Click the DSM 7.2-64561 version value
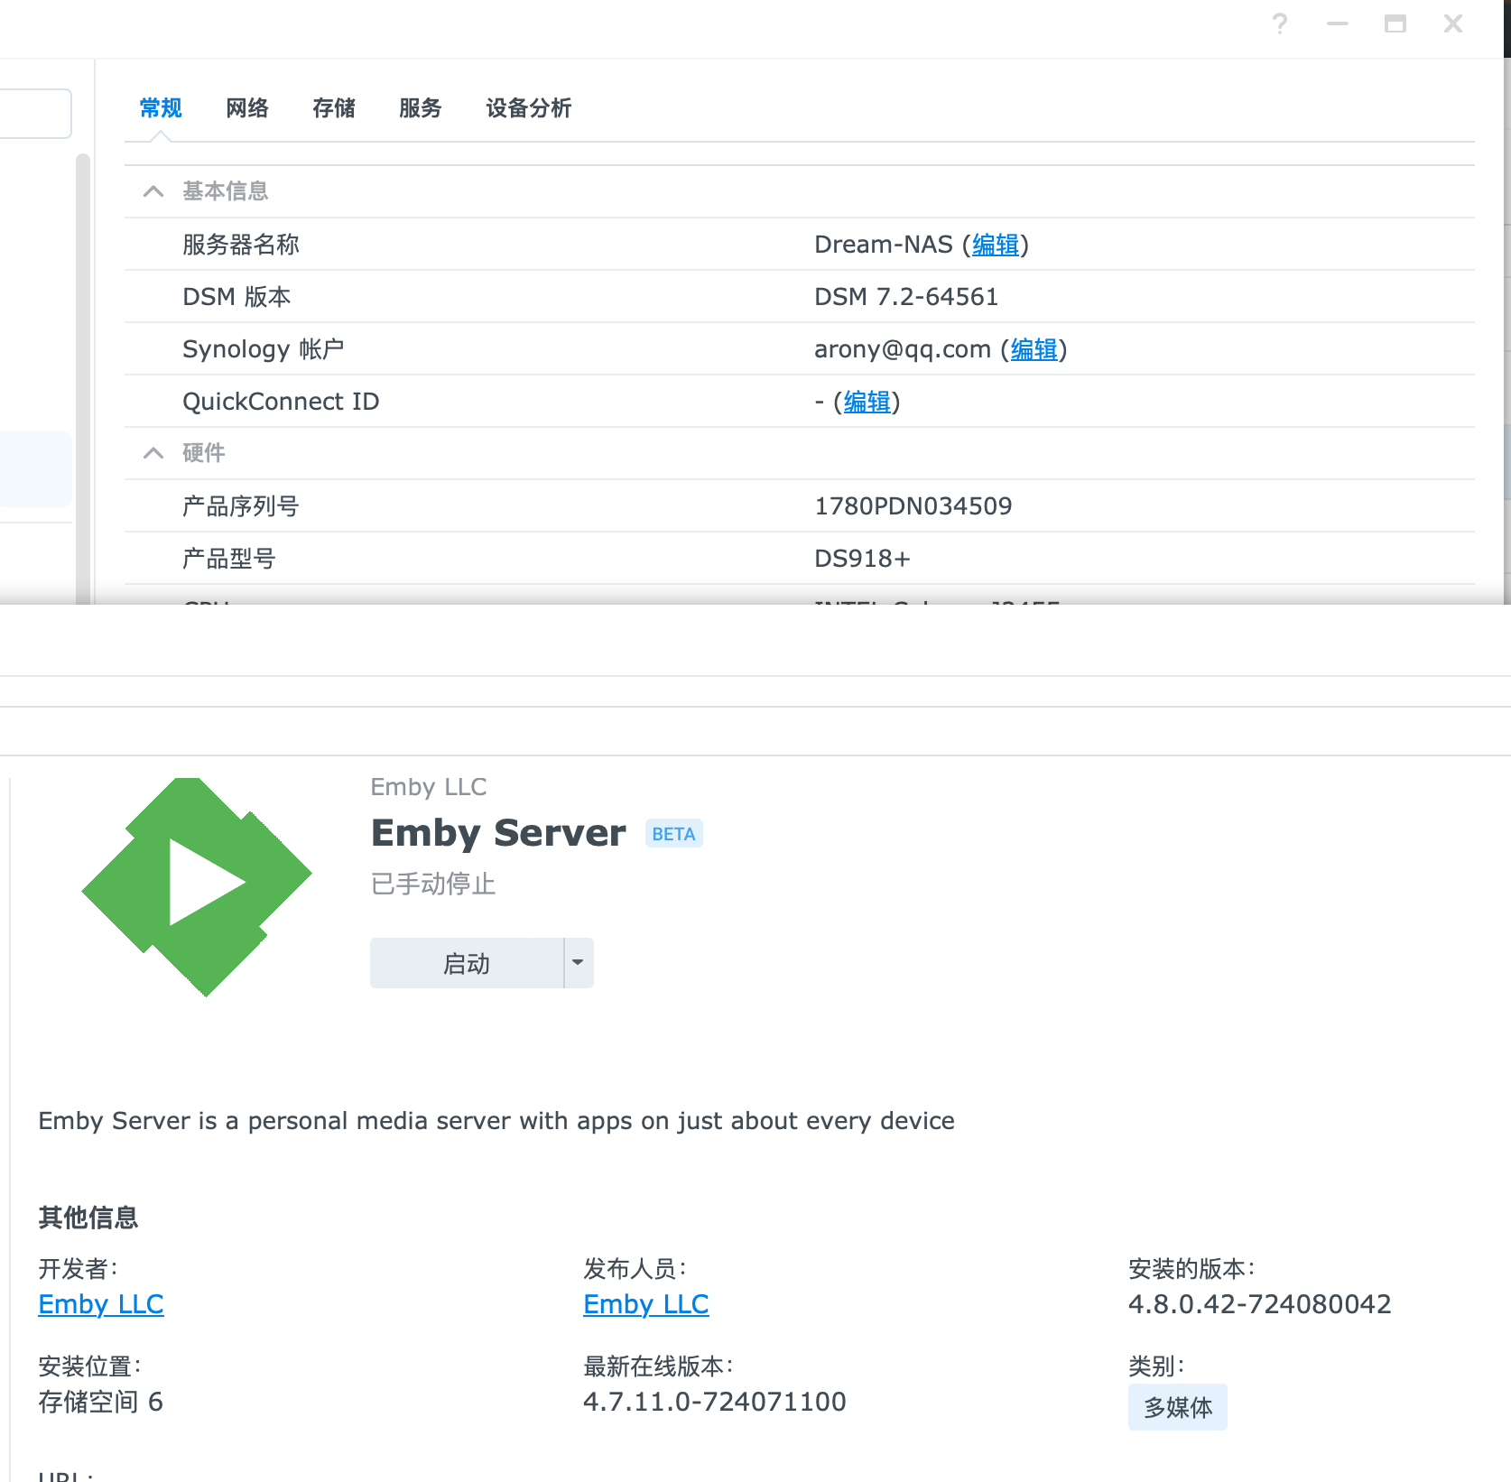 [x=906, y=297]
